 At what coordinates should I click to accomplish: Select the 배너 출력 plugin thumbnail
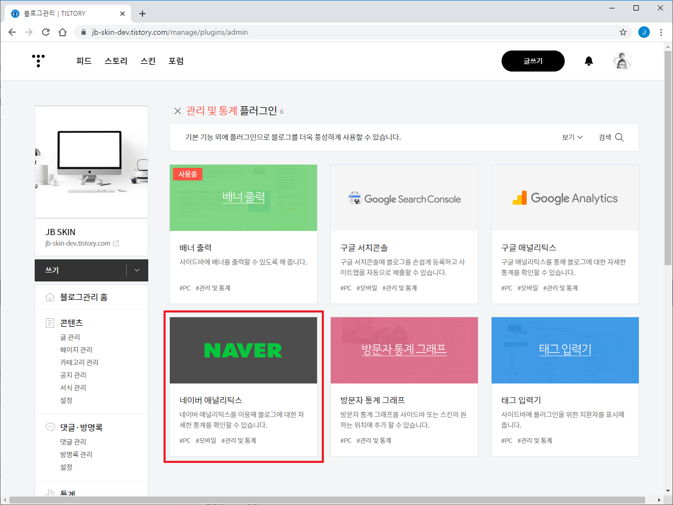(x=243, y=198)
